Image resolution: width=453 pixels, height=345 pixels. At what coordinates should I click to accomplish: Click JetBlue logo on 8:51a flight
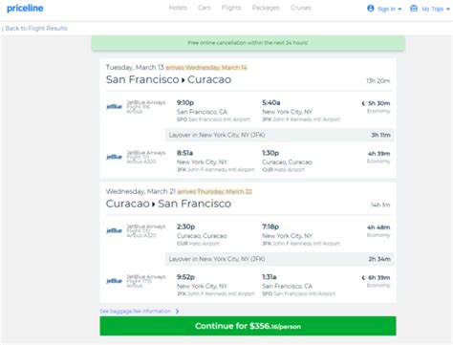pyautogui.click(x=114, y=157)
